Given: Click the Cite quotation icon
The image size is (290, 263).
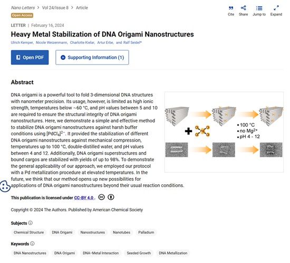Looking at the screenshot, I should [x=231, y=8].
